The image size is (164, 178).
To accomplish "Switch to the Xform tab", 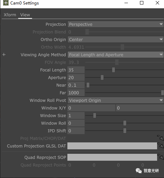I will pos(10,15).
